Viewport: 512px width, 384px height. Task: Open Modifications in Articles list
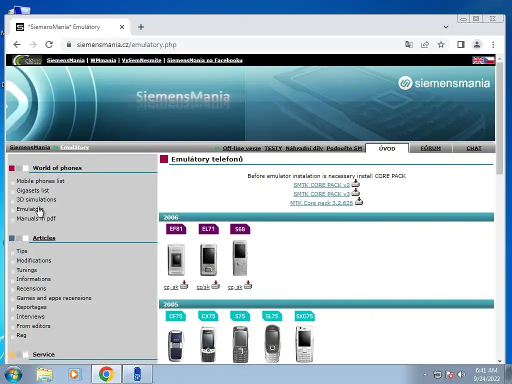click(x=34, y=260)
